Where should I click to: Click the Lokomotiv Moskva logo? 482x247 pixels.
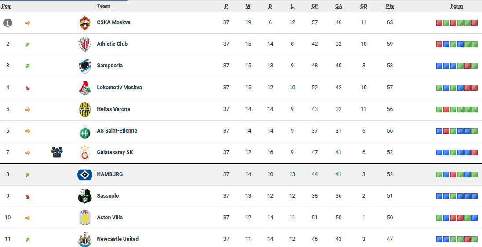(x=84, y=88)
